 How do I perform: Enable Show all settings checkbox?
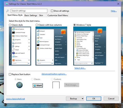coord(52,11)
